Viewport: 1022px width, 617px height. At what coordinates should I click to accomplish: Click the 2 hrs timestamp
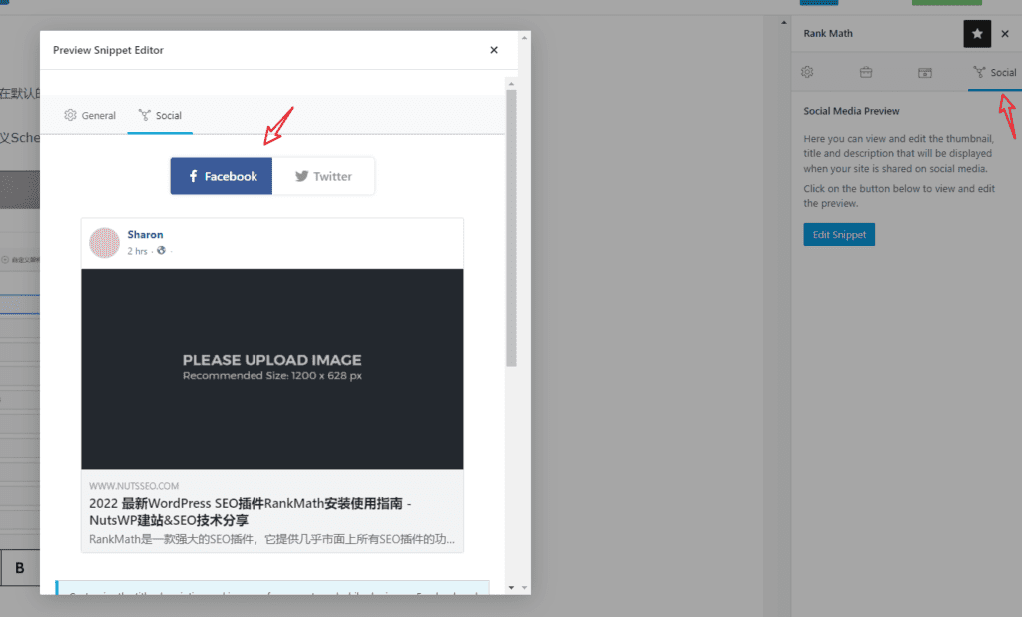(137, 252)
